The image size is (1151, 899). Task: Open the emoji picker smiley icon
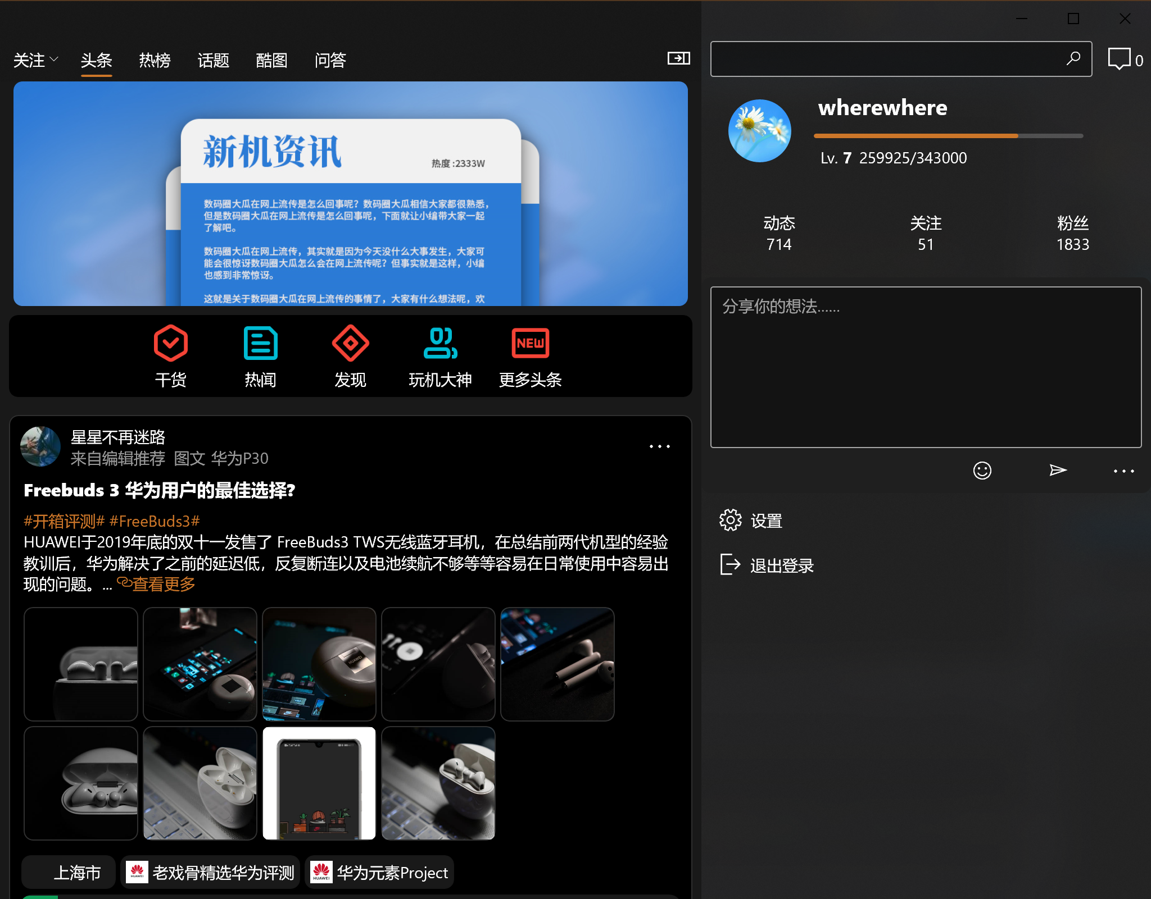(982, 471)
